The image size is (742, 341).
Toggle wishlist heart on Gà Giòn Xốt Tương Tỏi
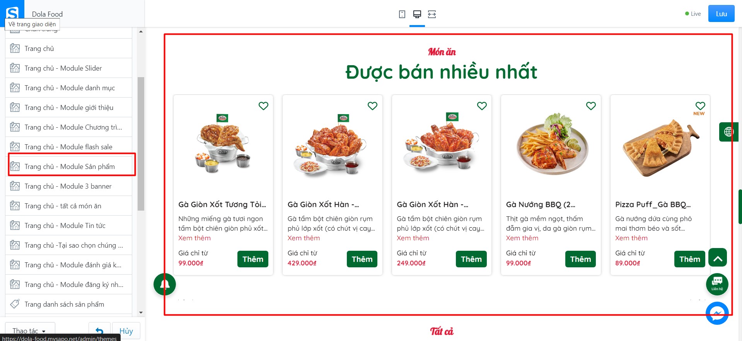(x=263, y=106)
